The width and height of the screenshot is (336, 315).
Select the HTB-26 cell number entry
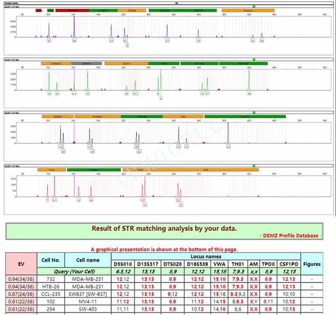pyautogui.click(x=50, y=286)
